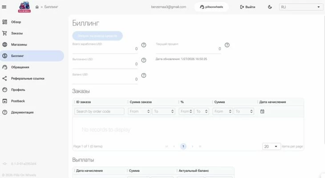The image size is (325, 178).
Task: Click help icon beside Текущий процент
Action: (227, 45)
